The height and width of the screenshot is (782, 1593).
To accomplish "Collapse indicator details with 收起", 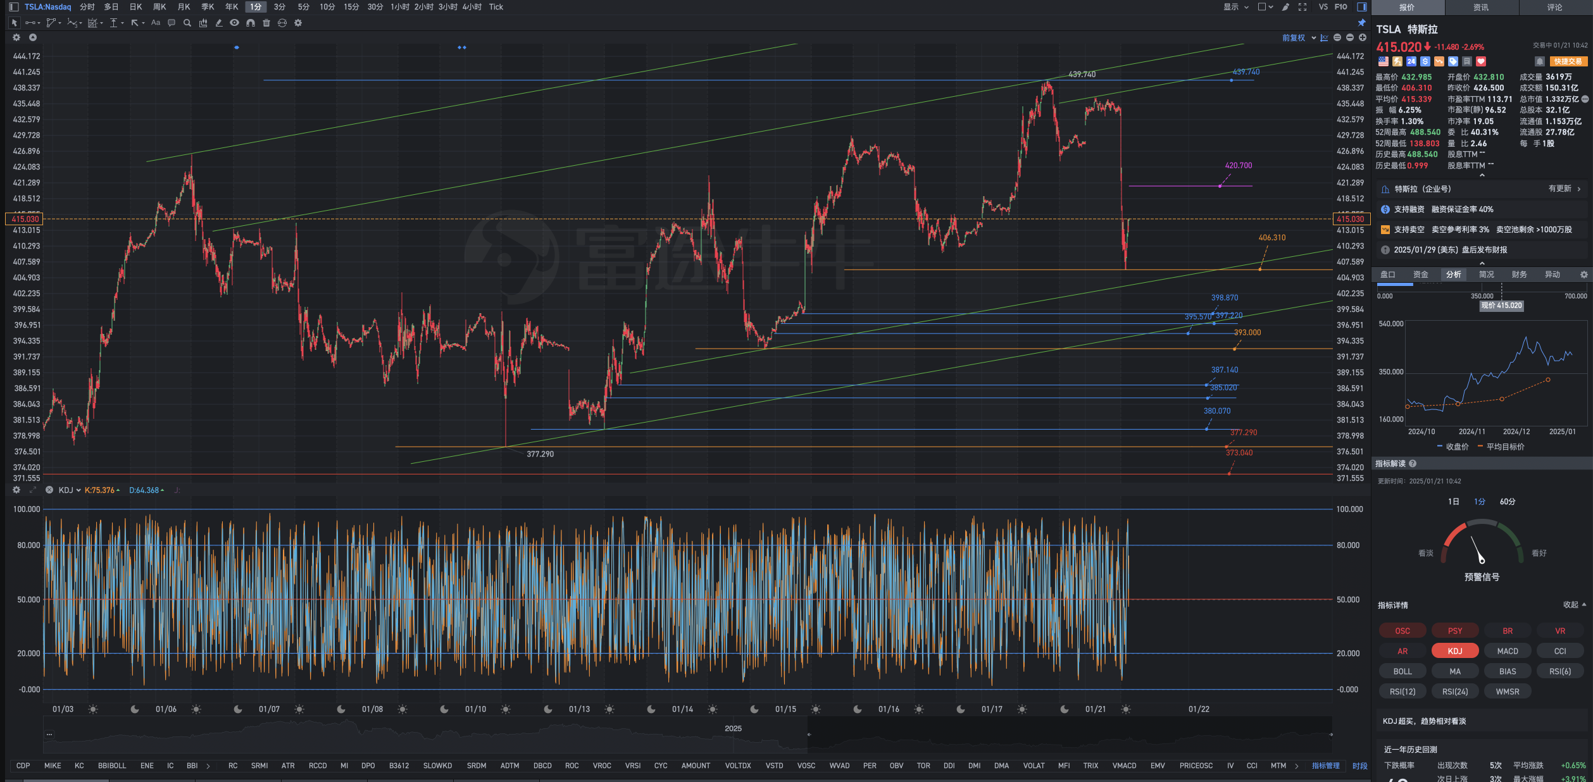I will pyautogui.click(x=1575, y=605).
